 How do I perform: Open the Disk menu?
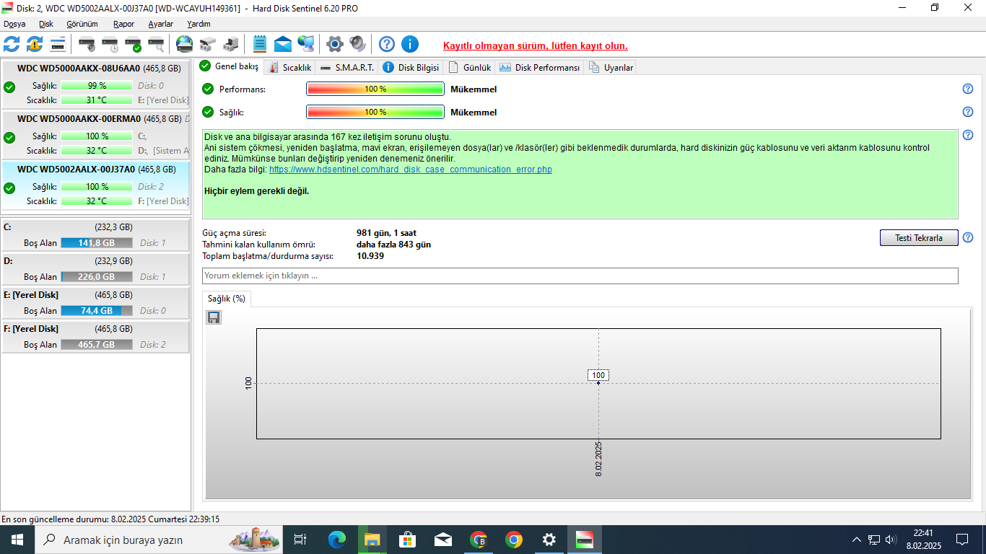pyautogui.click(x=46, y=24)
